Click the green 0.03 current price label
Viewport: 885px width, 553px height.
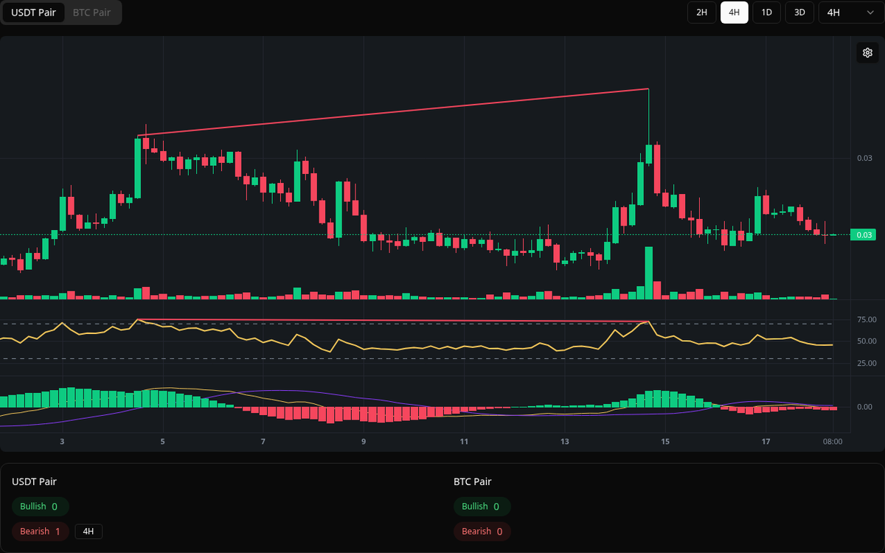pos(863,234)
